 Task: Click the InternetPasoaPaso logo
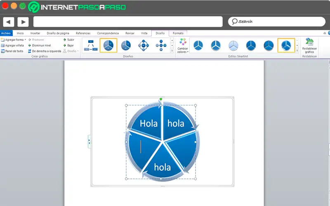coord(77,7)
